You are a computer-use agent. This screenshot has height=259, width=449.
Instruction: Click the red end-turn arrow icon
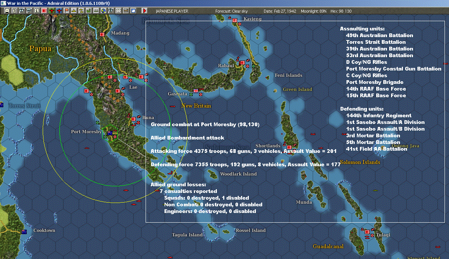[x=145, y=11]
